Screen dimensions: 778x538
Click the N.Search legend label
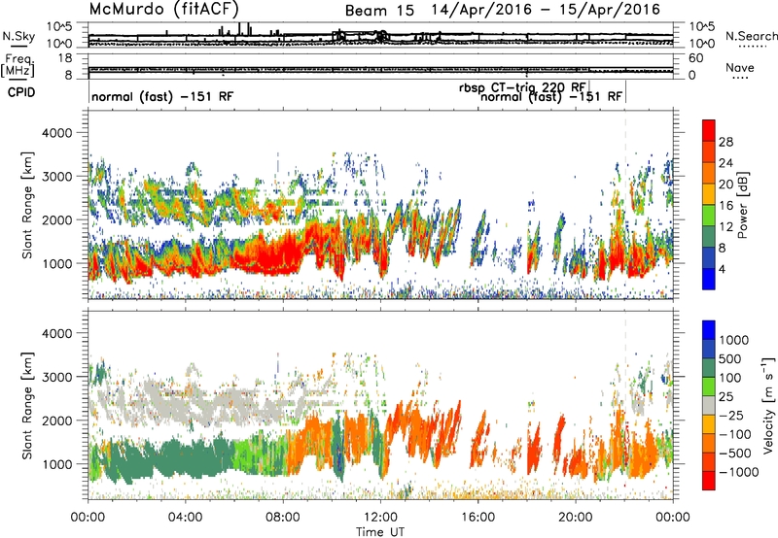coord(752,36)
